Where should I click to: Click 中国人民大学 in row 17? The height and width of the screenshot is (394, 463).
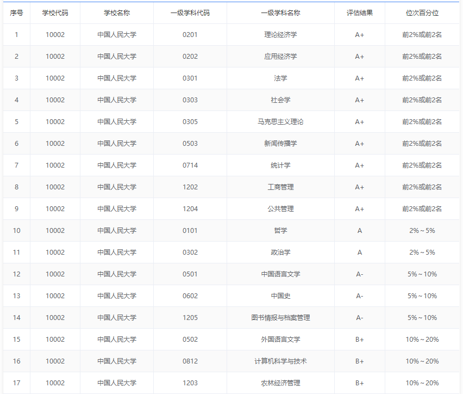pyautogui.click(x=117, y=383)
